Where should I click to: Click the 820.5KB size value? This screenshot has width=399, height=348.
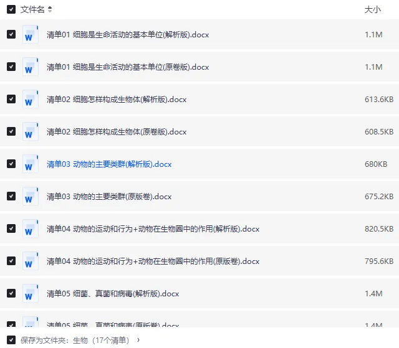[379, 228]
